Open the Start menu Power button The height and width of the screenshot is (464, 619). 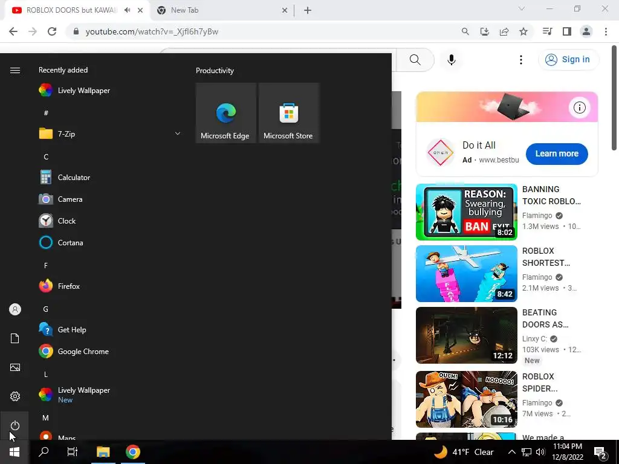[x=15, y=425]
